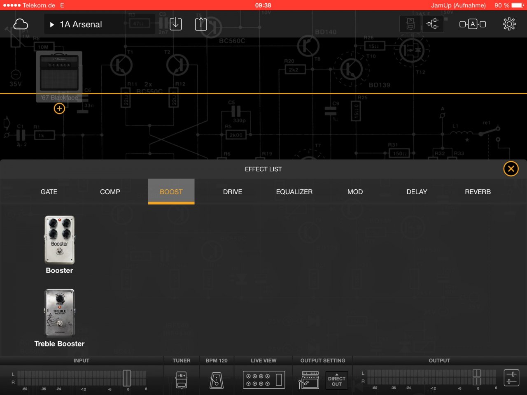527x395 pixels.
Task: Click the BPM 120 label
Action: (x=217, y=360)
